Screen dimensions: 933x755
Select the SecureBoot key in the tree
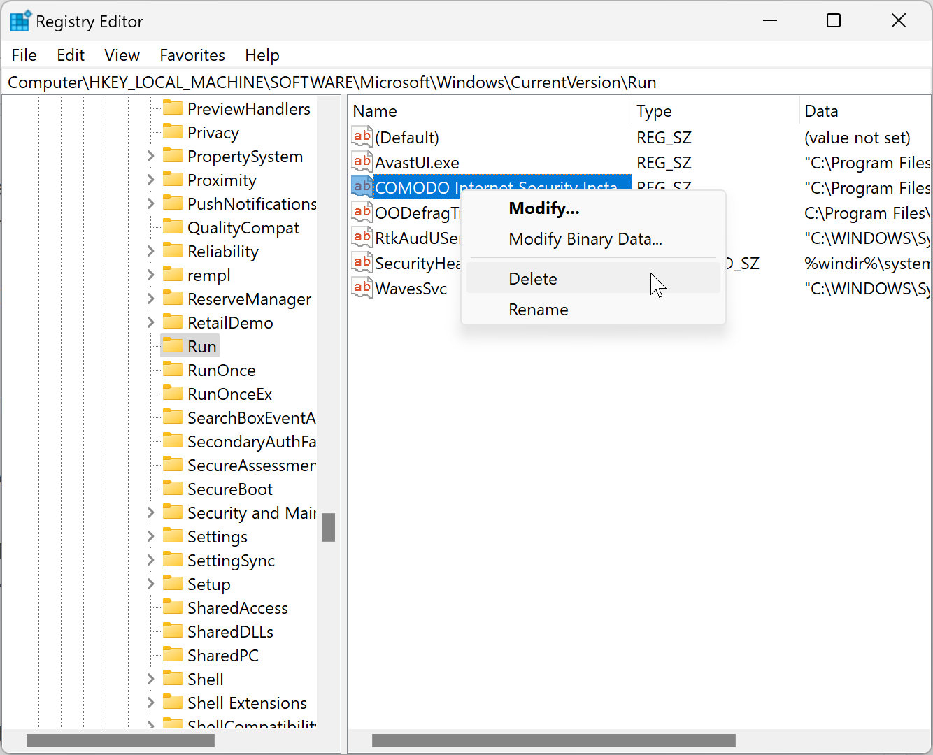pyautogui.click(x=230, y=489)
